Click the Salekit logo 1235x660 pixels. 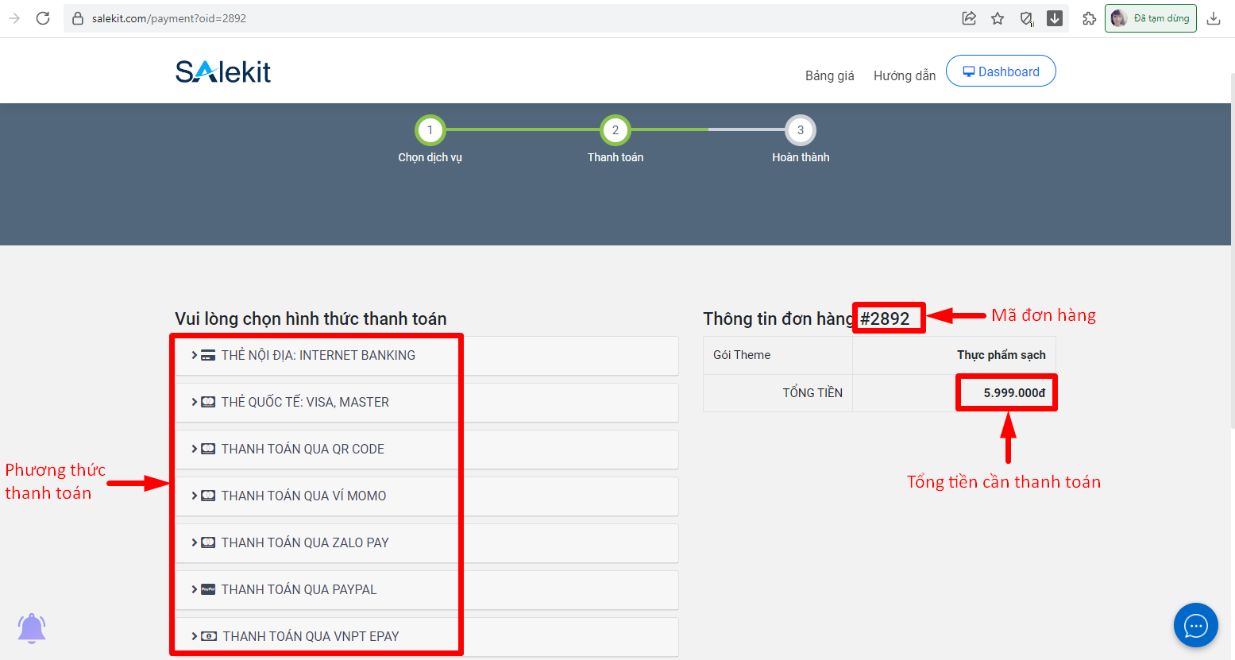[223, 72]
